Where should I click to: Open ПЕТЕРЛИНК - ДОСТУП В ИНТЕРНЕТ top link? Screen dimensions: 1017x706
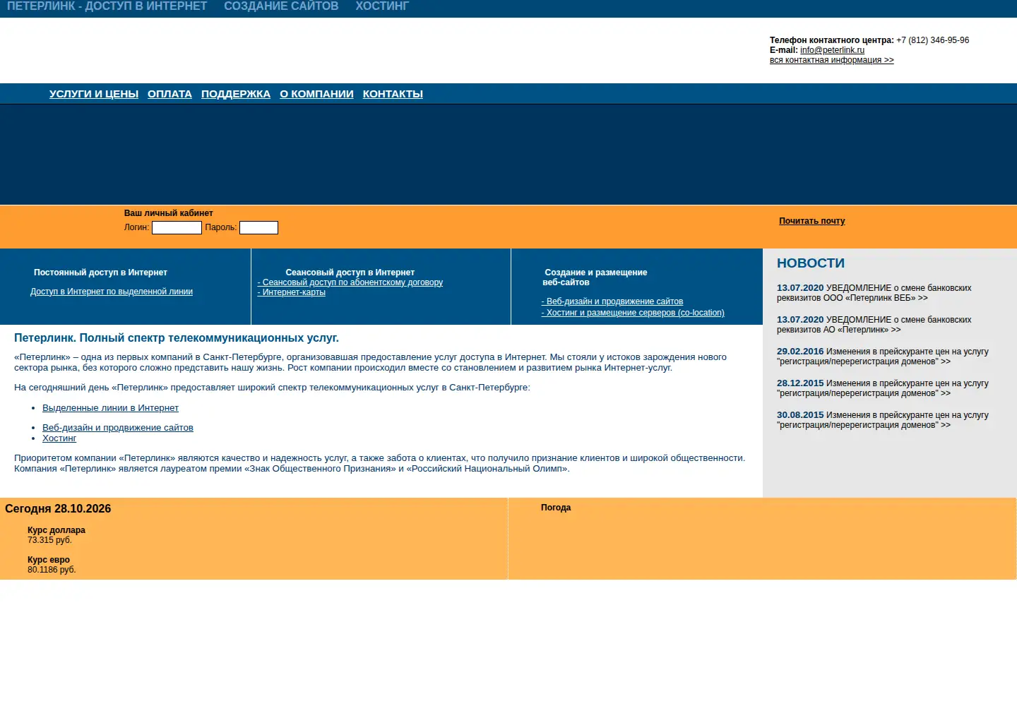(x=107, y=6)
